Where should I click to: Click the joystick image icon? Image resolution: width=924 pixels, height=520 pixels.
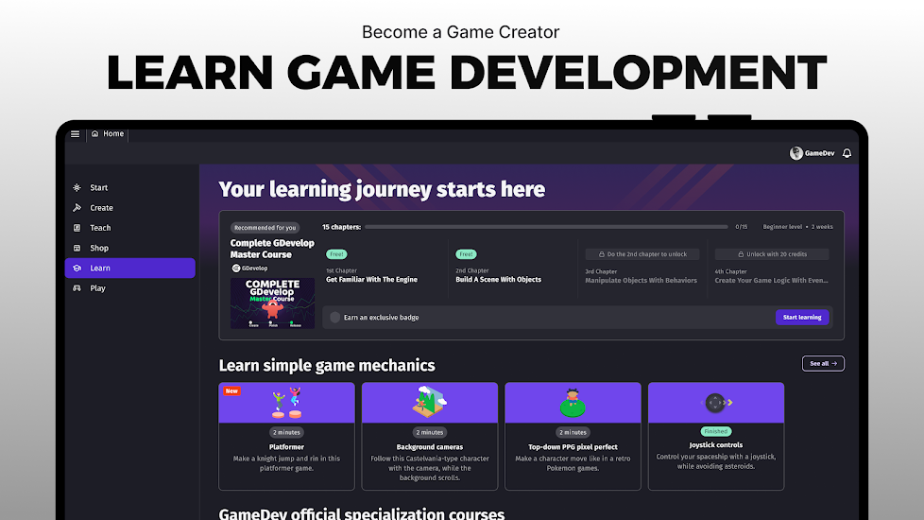coord(715,403)
